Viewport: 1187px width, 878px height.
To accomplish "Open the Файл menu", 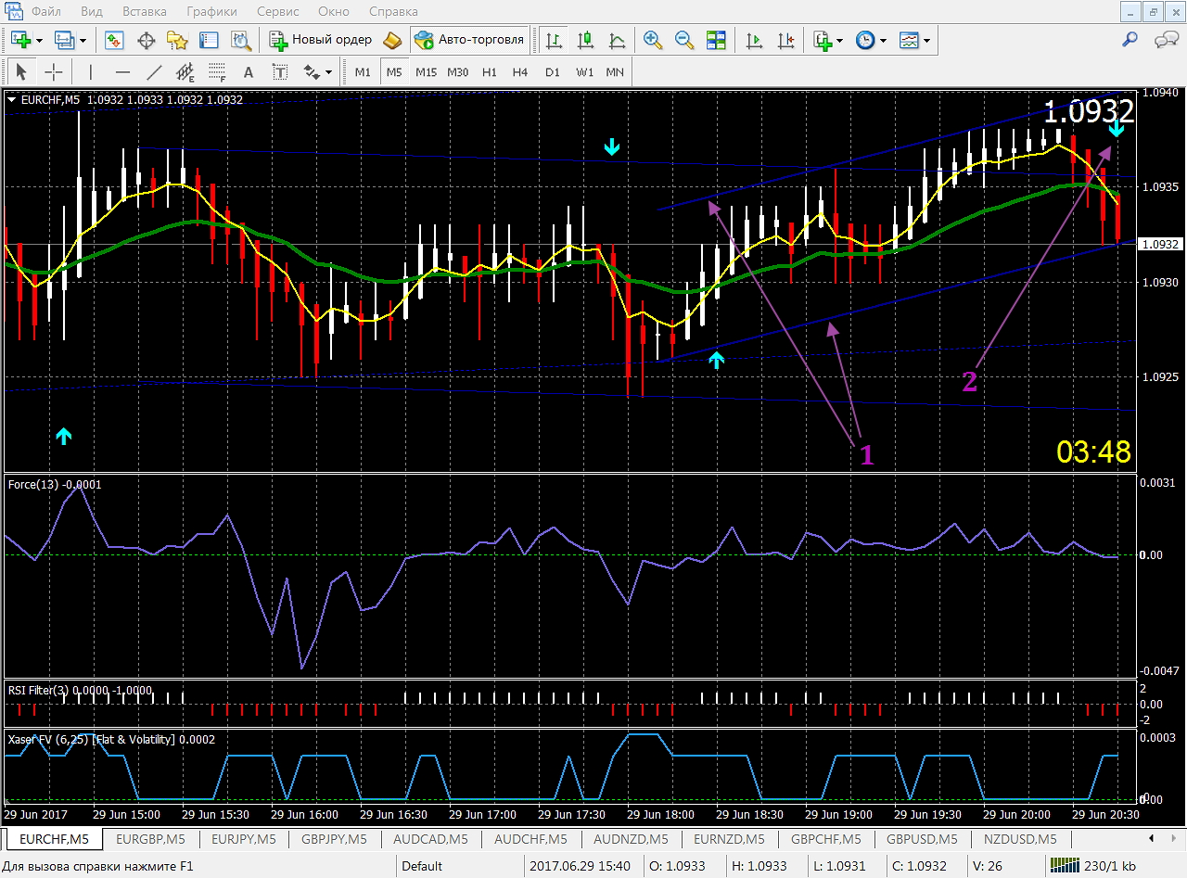I will [x=45, y=12].
